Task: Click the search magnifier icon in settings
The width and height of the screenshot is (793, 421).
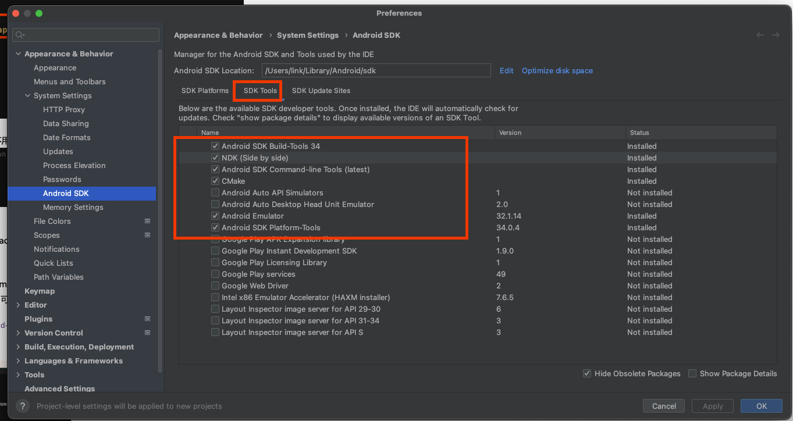Action: 20,35
